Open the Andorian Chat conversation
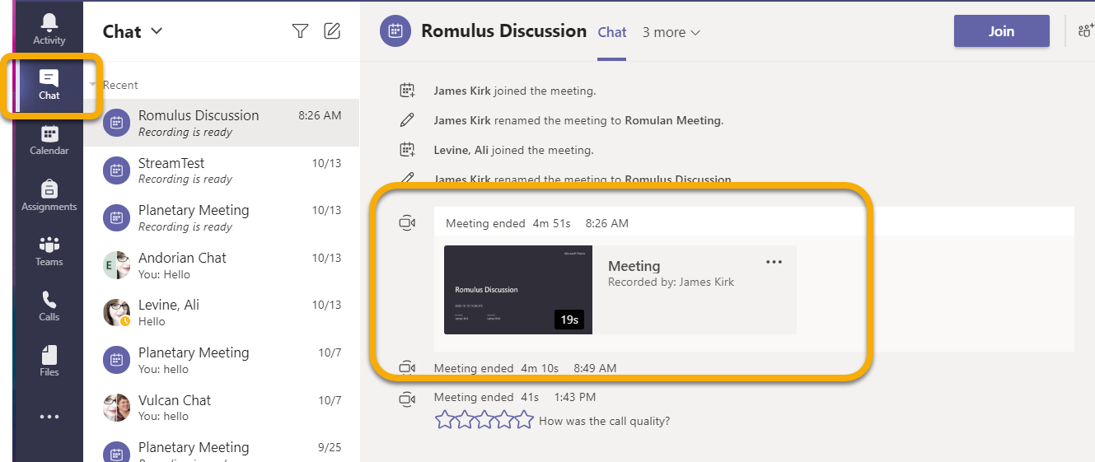This screenshot has width=1095, height=462. 222,265
